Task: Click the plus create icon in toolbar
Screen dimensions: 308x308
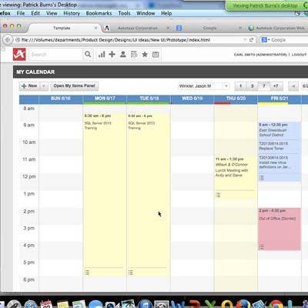Action: coord(112,54)
